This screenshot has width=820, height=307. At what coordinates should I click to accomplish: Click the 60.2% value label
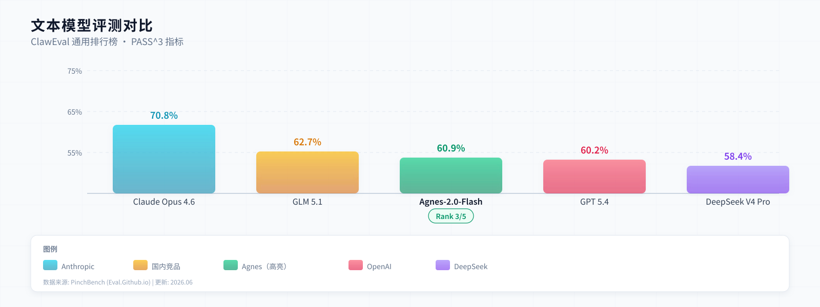click(x=594, y=150)
